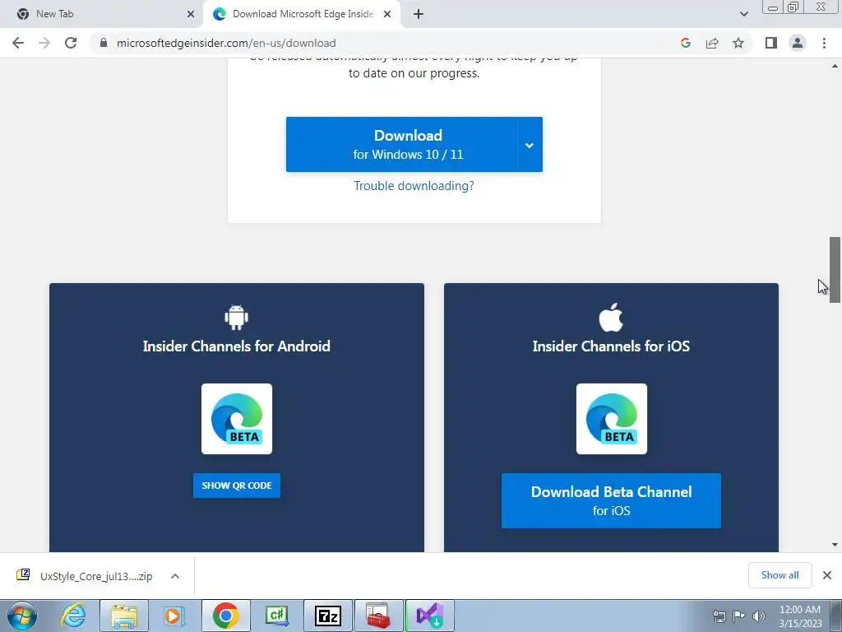Click the Insider Channels for Android heading
The width and height of the screenshot is (842, 632).
[x=236, y=346]
